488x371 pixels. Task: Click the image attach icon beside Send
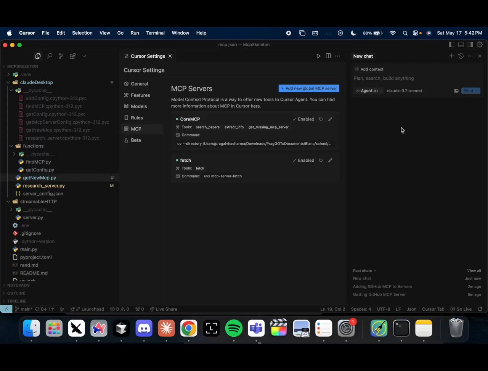[456, 91]
